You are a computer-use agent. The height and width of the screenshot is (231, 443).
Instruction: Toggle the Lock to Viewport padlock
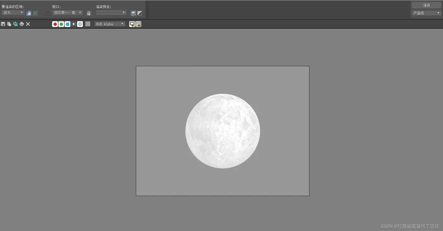pyautogui.click(x=89, y=13)
